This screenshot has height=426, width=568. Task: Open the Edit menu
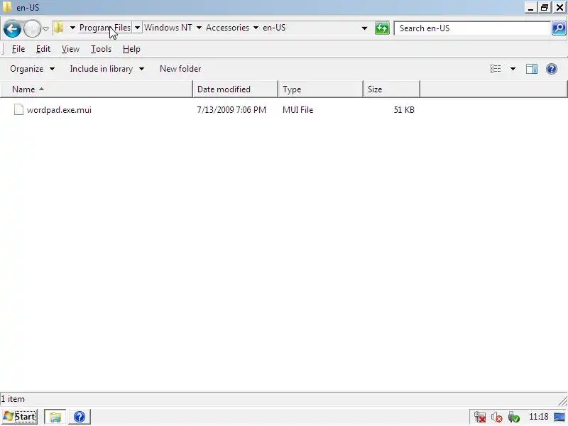point(43,49)
